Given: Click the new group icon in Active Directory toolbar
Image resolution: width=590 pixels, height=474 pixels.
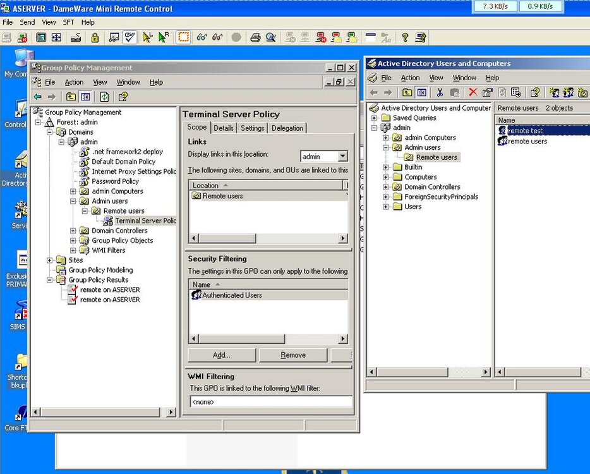Looking at the screenshot, I should tap(568, 92).
